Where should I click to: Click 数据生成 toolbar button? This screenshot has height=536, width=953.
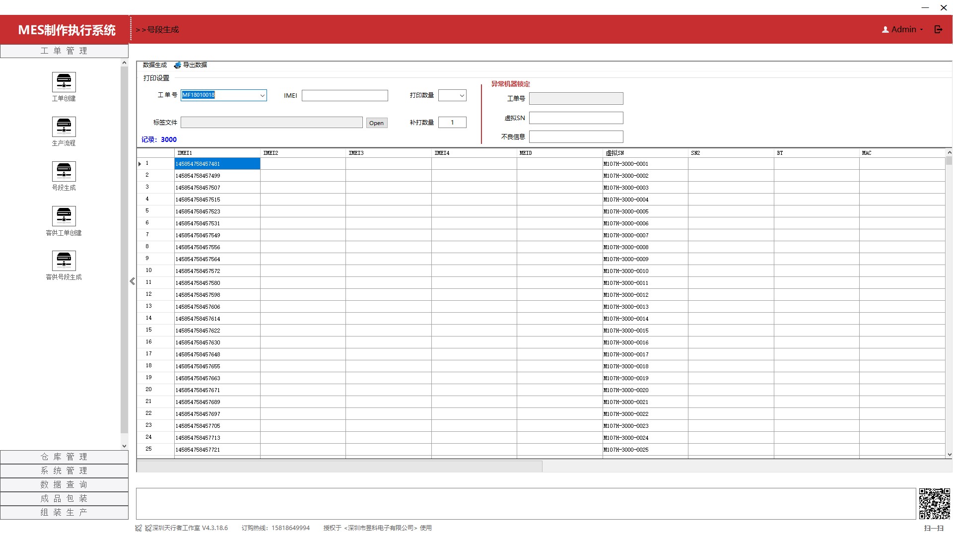coord(154,65)
